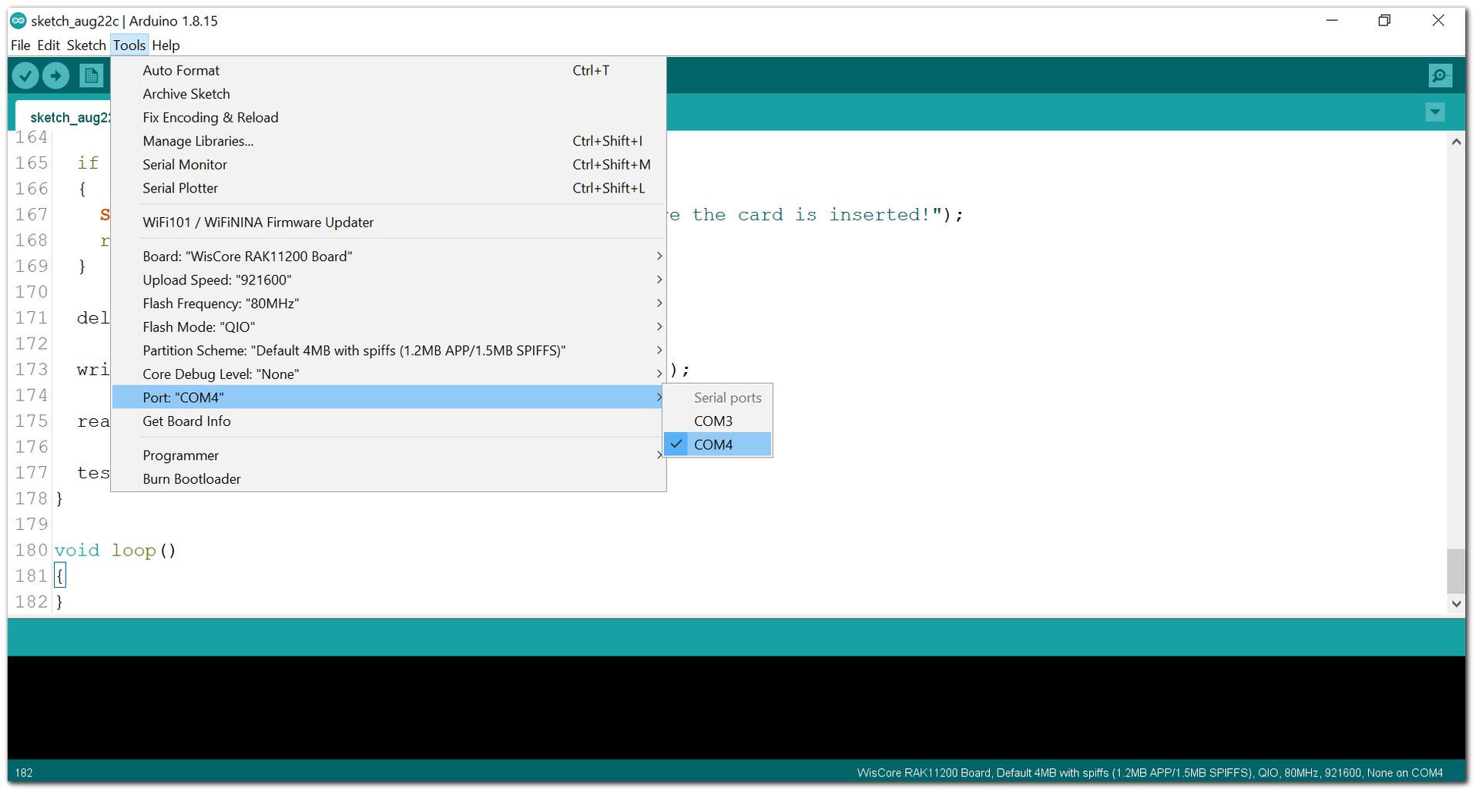Open the File menu
The width and height of the screenshot is (1479, 795).
[21, 45]
